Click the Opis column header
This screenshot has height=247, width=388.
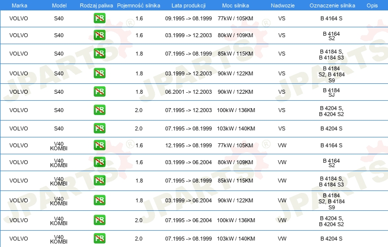point(372,5)
